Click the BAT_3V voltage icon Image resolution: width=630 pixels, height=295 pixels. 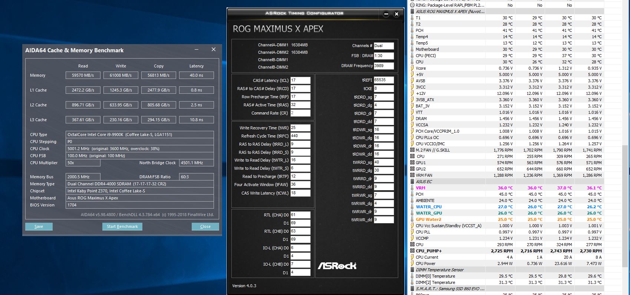412,106
